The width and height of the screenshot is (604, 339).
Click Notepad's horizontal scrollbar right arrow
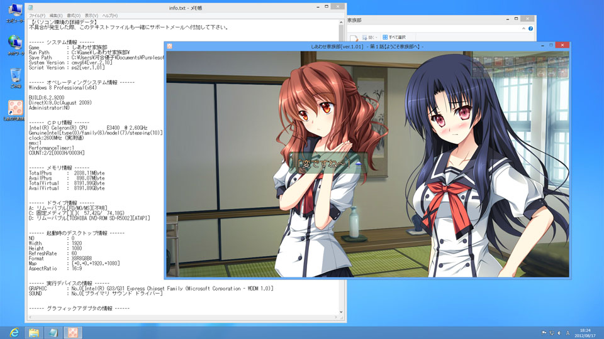point(336,318)
